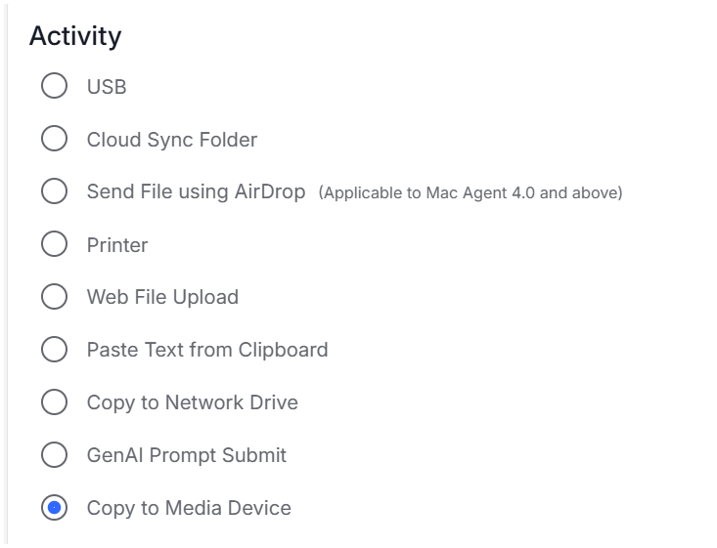Click the 'Web File Upload' label text

point(162,297)
